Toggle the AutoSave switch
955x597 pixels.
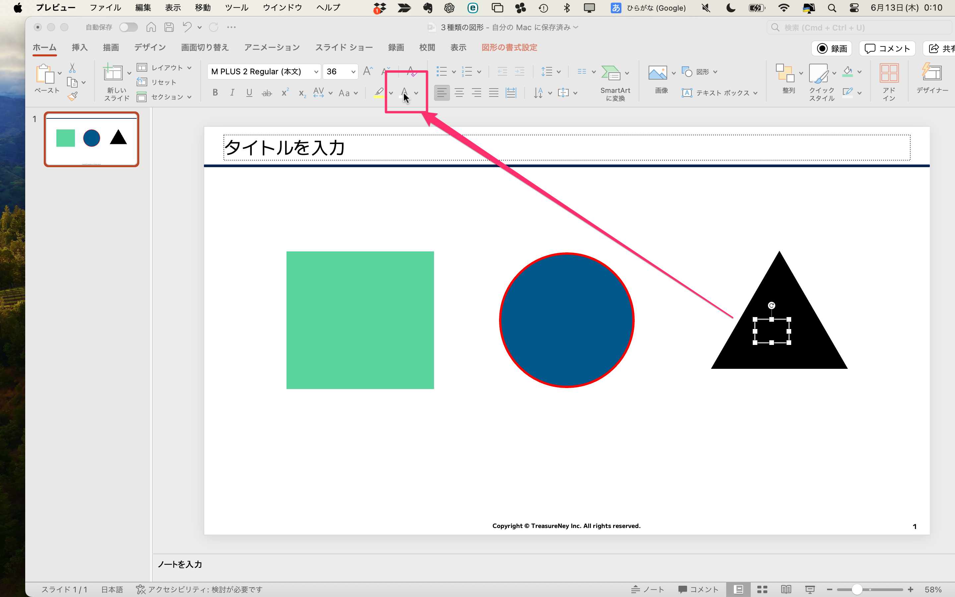tap(128, 27)
